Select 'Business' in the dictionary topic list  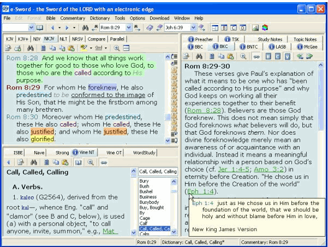pos(149,196)
